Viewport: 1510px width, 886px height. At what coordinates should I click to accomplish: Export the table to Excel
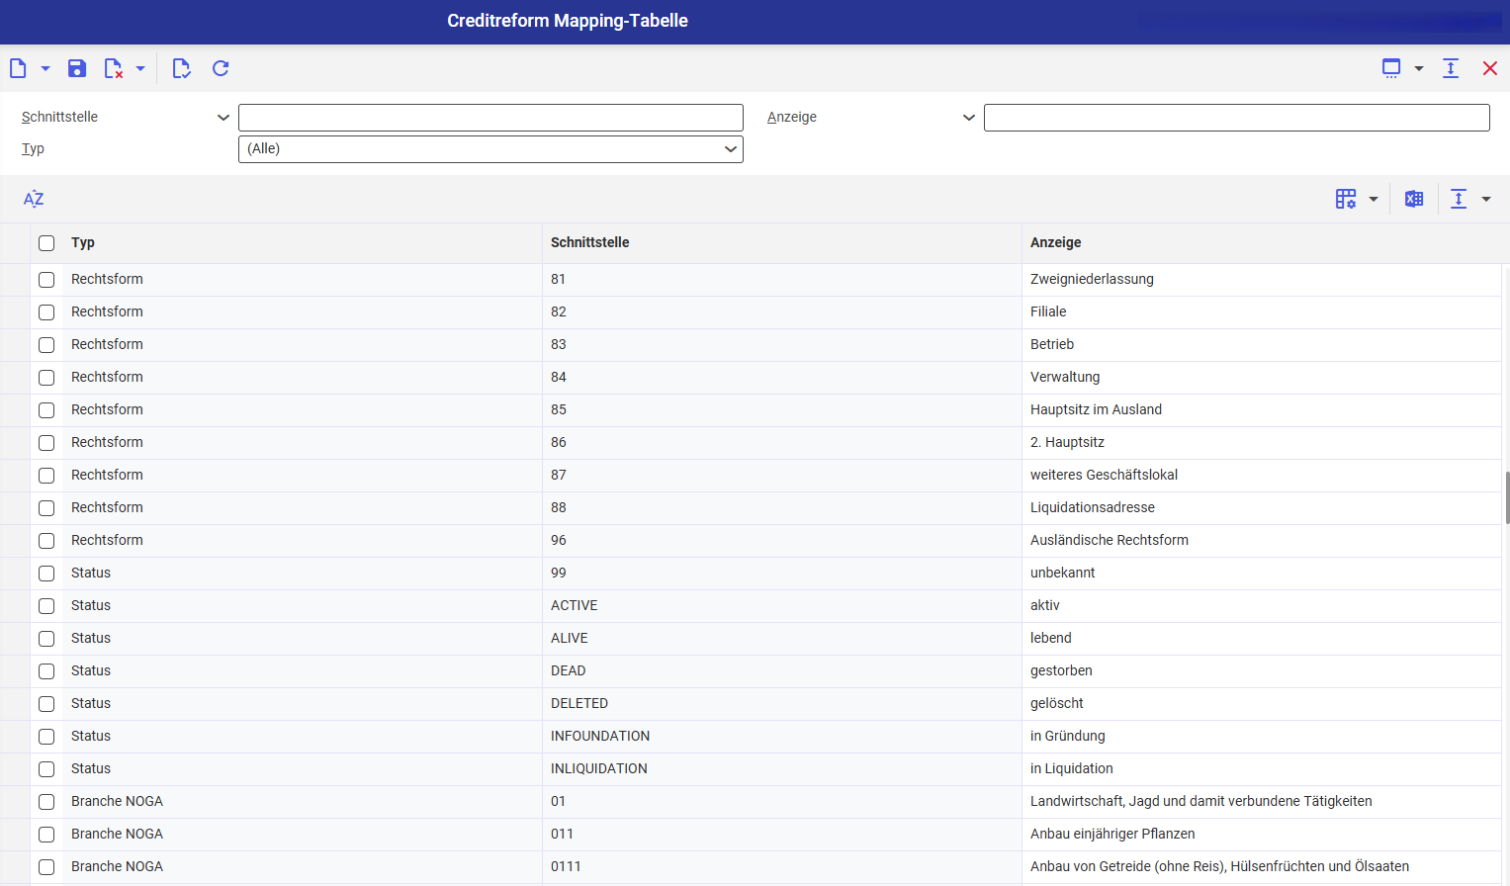[1414, 199]
